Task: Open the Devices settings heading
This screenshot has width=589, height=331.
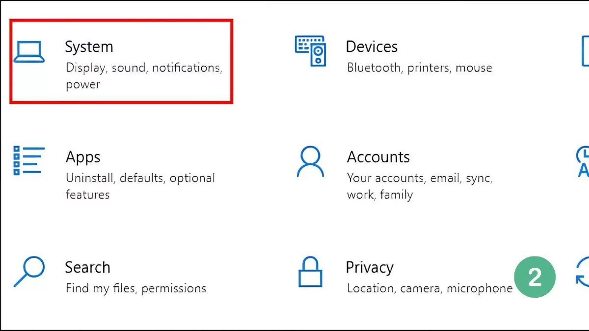Action: 372,47
